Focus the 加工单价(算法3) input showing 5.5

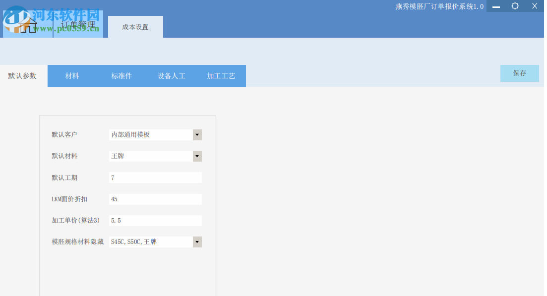pos(155,220)
